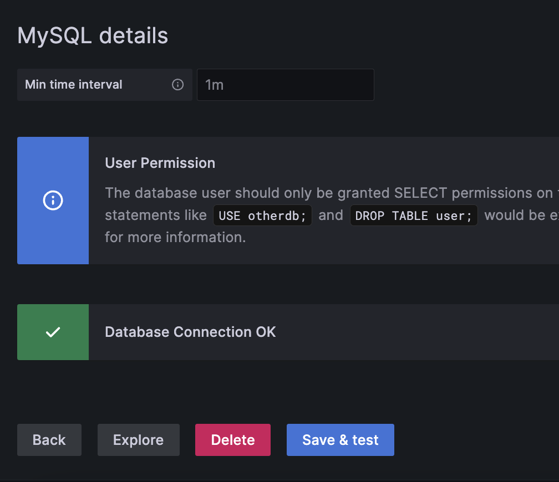Click the USE otherdb; code snippet
559x482 pixels.
click(262, 215)
